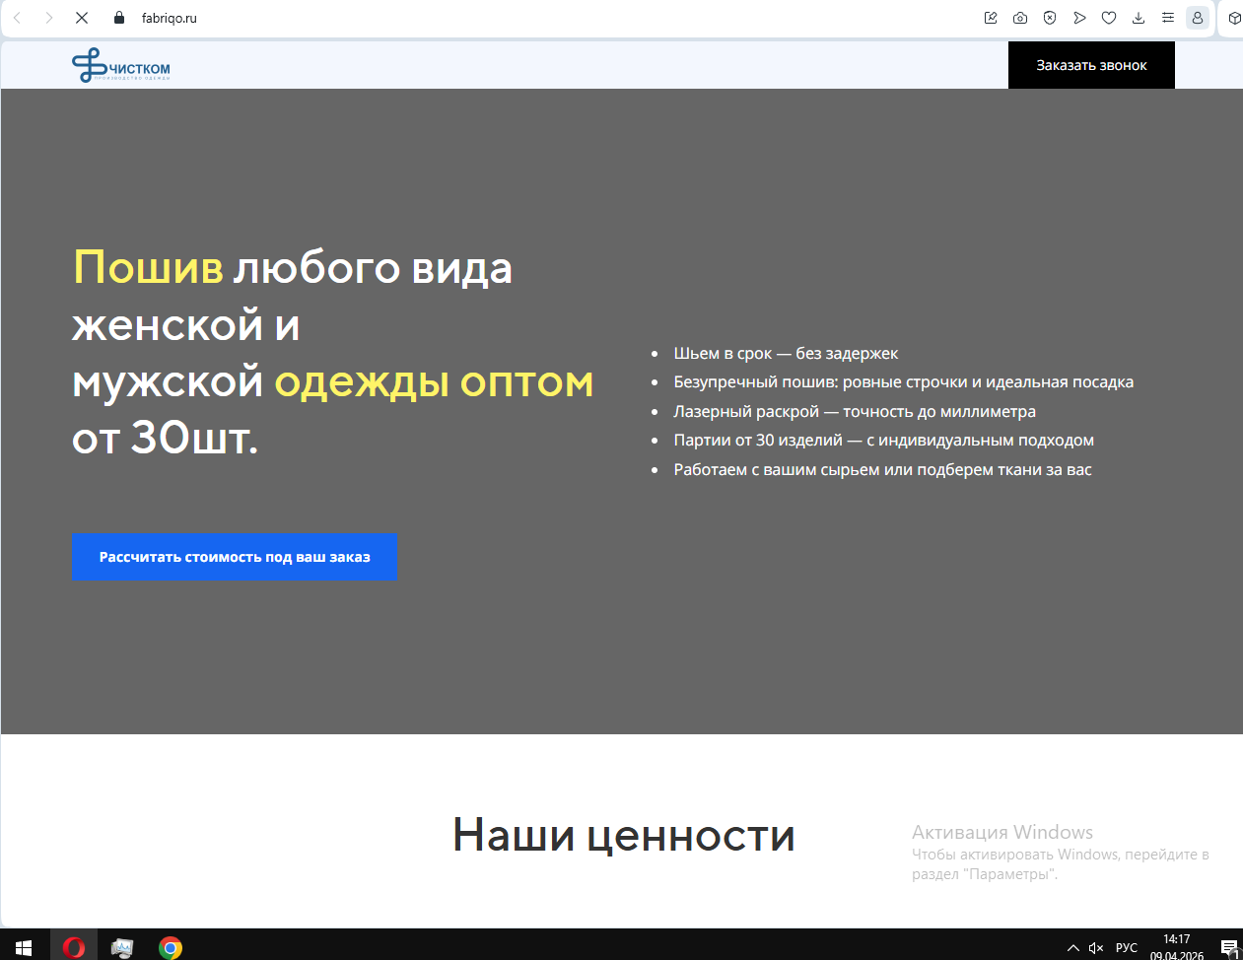
Task: Open the ad blocker shield icon
Action: click(x=1050, y=18)
